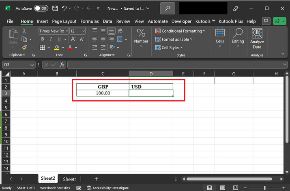Click the Editing magnifier button

click(x=238, y=38)
